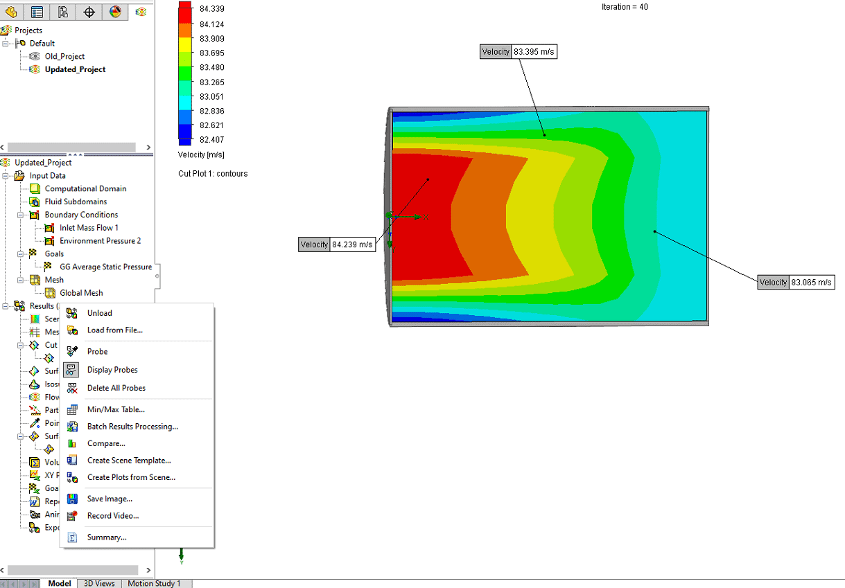845x588 pixels.
Task: Open the FeatureManager Design Tree tab
Action: (x=12, y=12)
